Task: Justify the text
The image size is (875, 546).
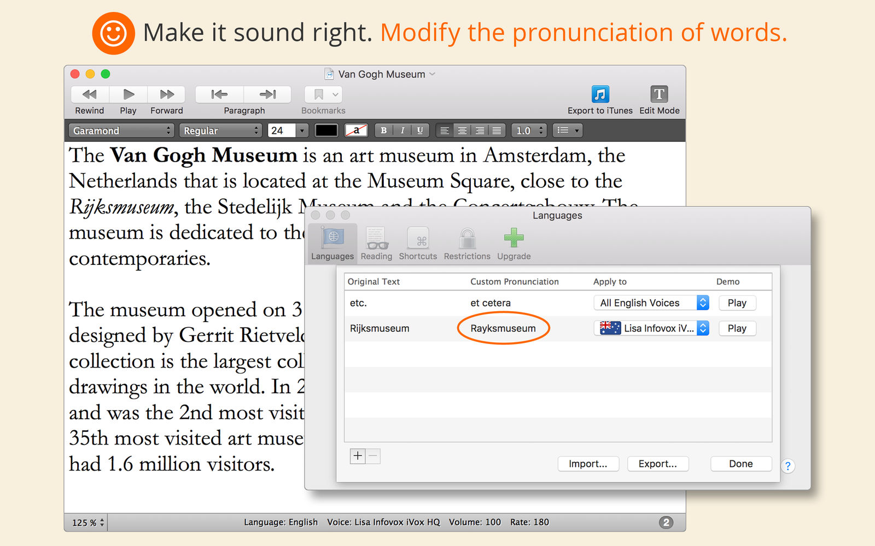Action: (497, 130)
